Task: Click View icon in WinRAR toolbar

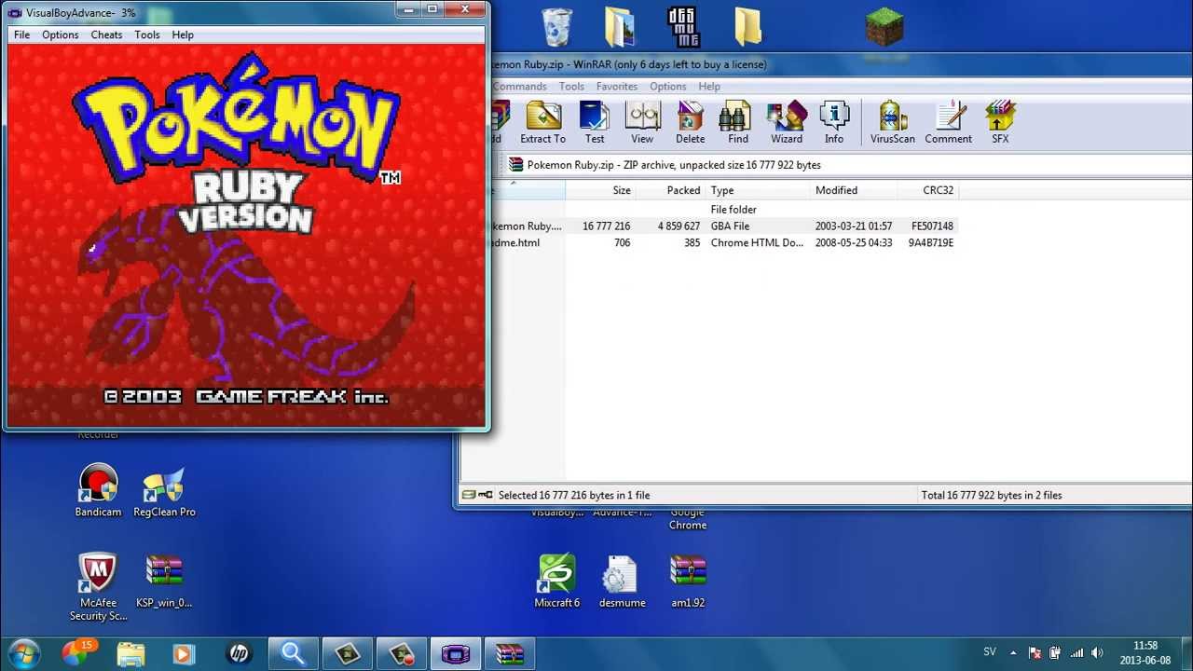Action: [642, 122]
